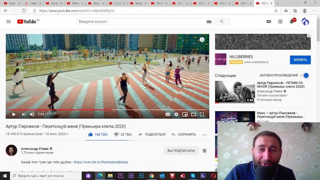
Task: Switch to the first 'Русск' tab
Action: (12, 3)
